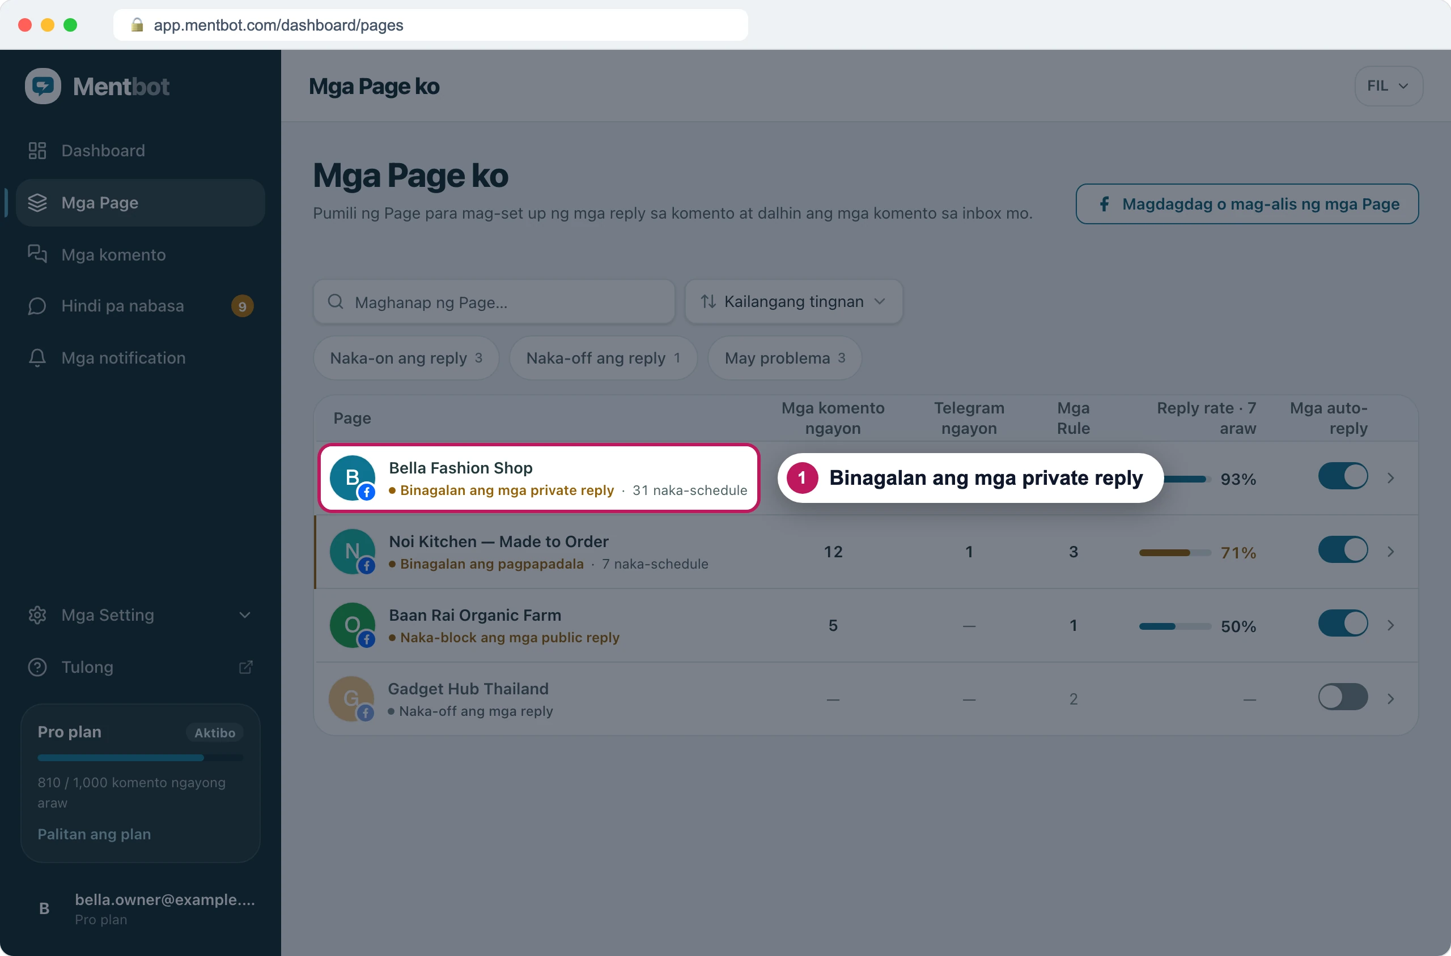Click the Mga komento chat icon

[x=37, y=254]
